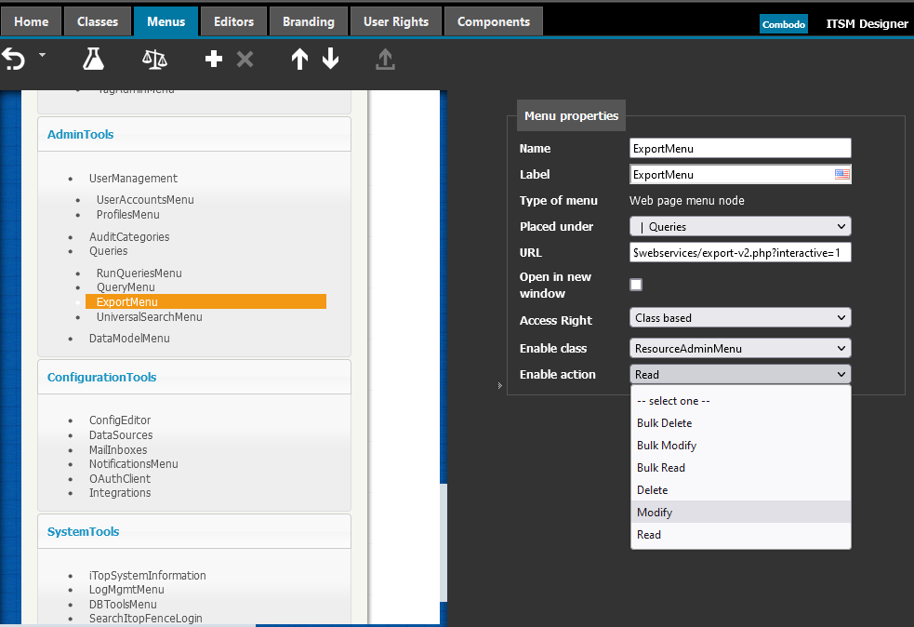Click the X icon to delete menu
The width and height of the screenshot is (914, 627).
click(x=245, y=60)
